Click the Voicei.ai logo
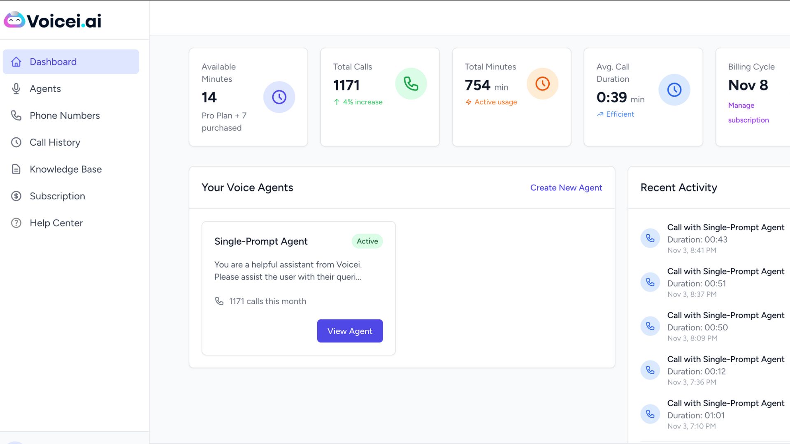The height and width of the screenshot is (444, 790). (x=52, y=20)
